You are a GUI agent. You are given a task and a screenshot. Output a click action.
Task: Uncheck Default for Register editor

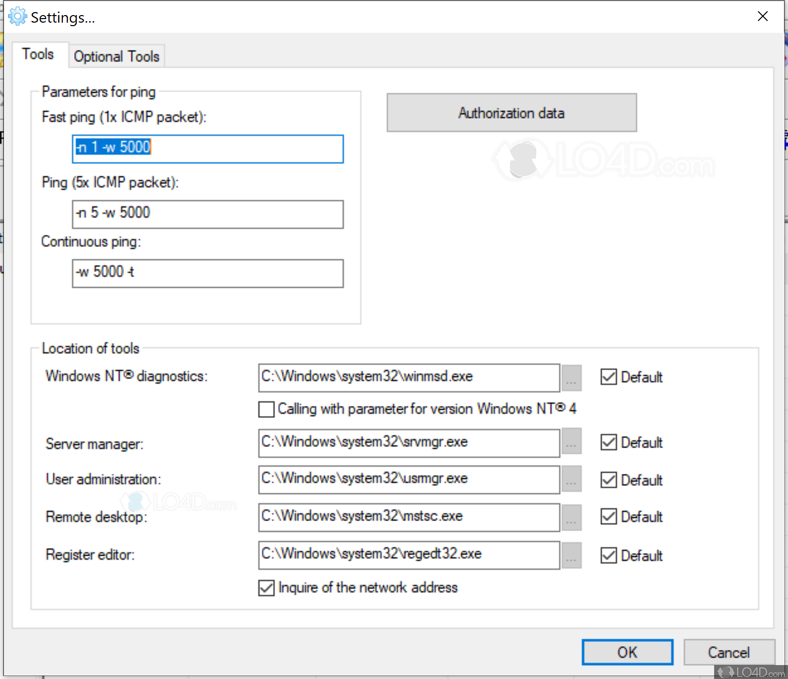608,555
